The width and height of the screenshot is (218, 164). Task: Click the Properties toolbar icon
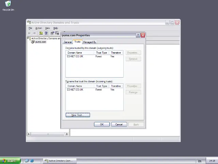coord(52,33)
